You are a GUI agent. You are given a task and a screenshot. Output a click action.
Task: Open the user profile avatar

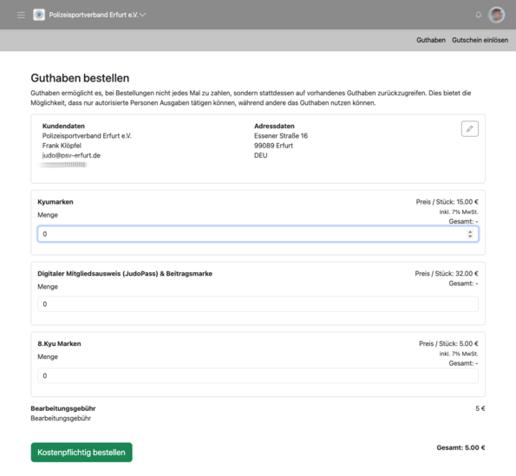point(497,15)
